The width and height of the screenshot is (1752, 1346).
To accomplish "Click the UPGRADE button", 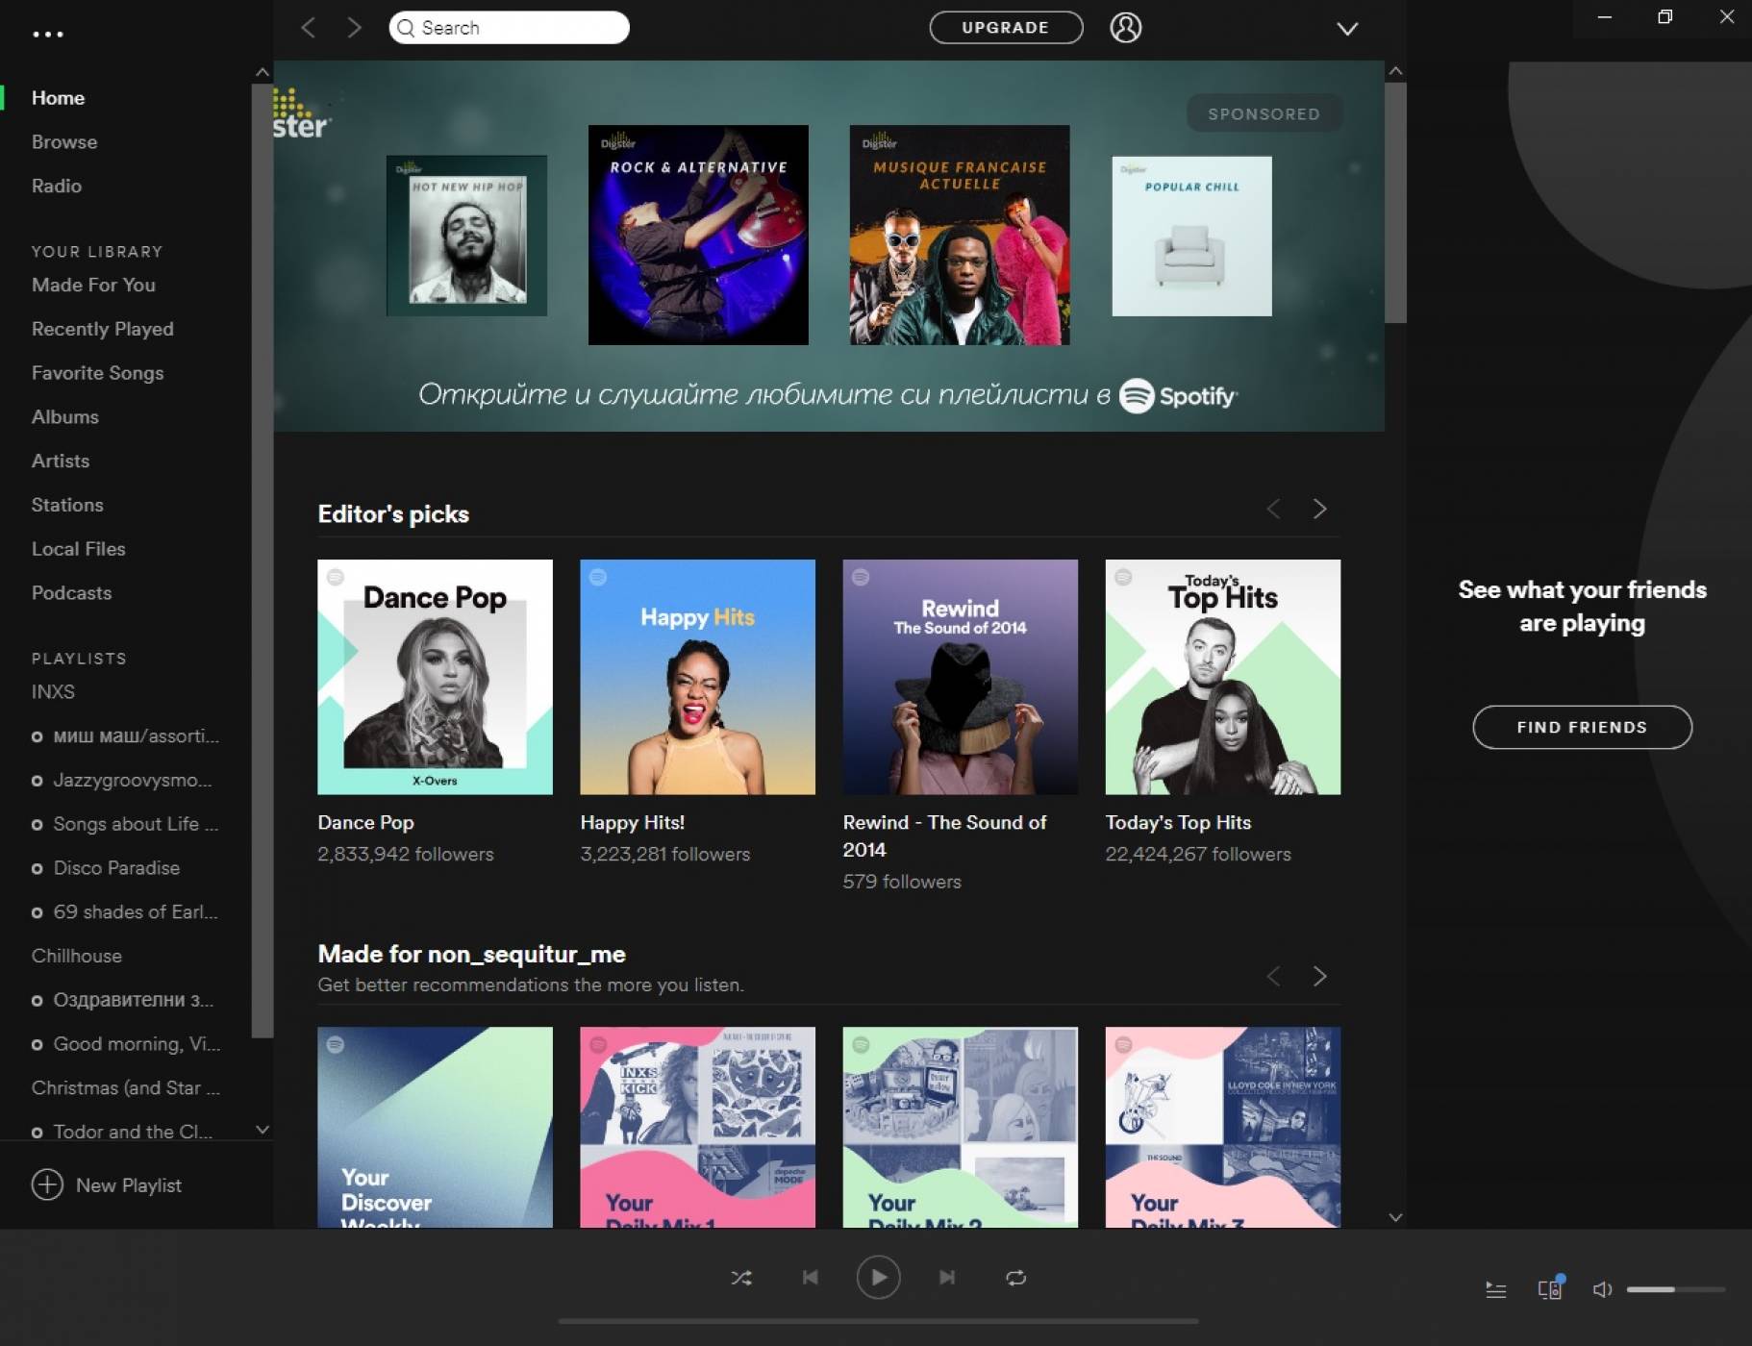I will click(x=1005, y=28).
